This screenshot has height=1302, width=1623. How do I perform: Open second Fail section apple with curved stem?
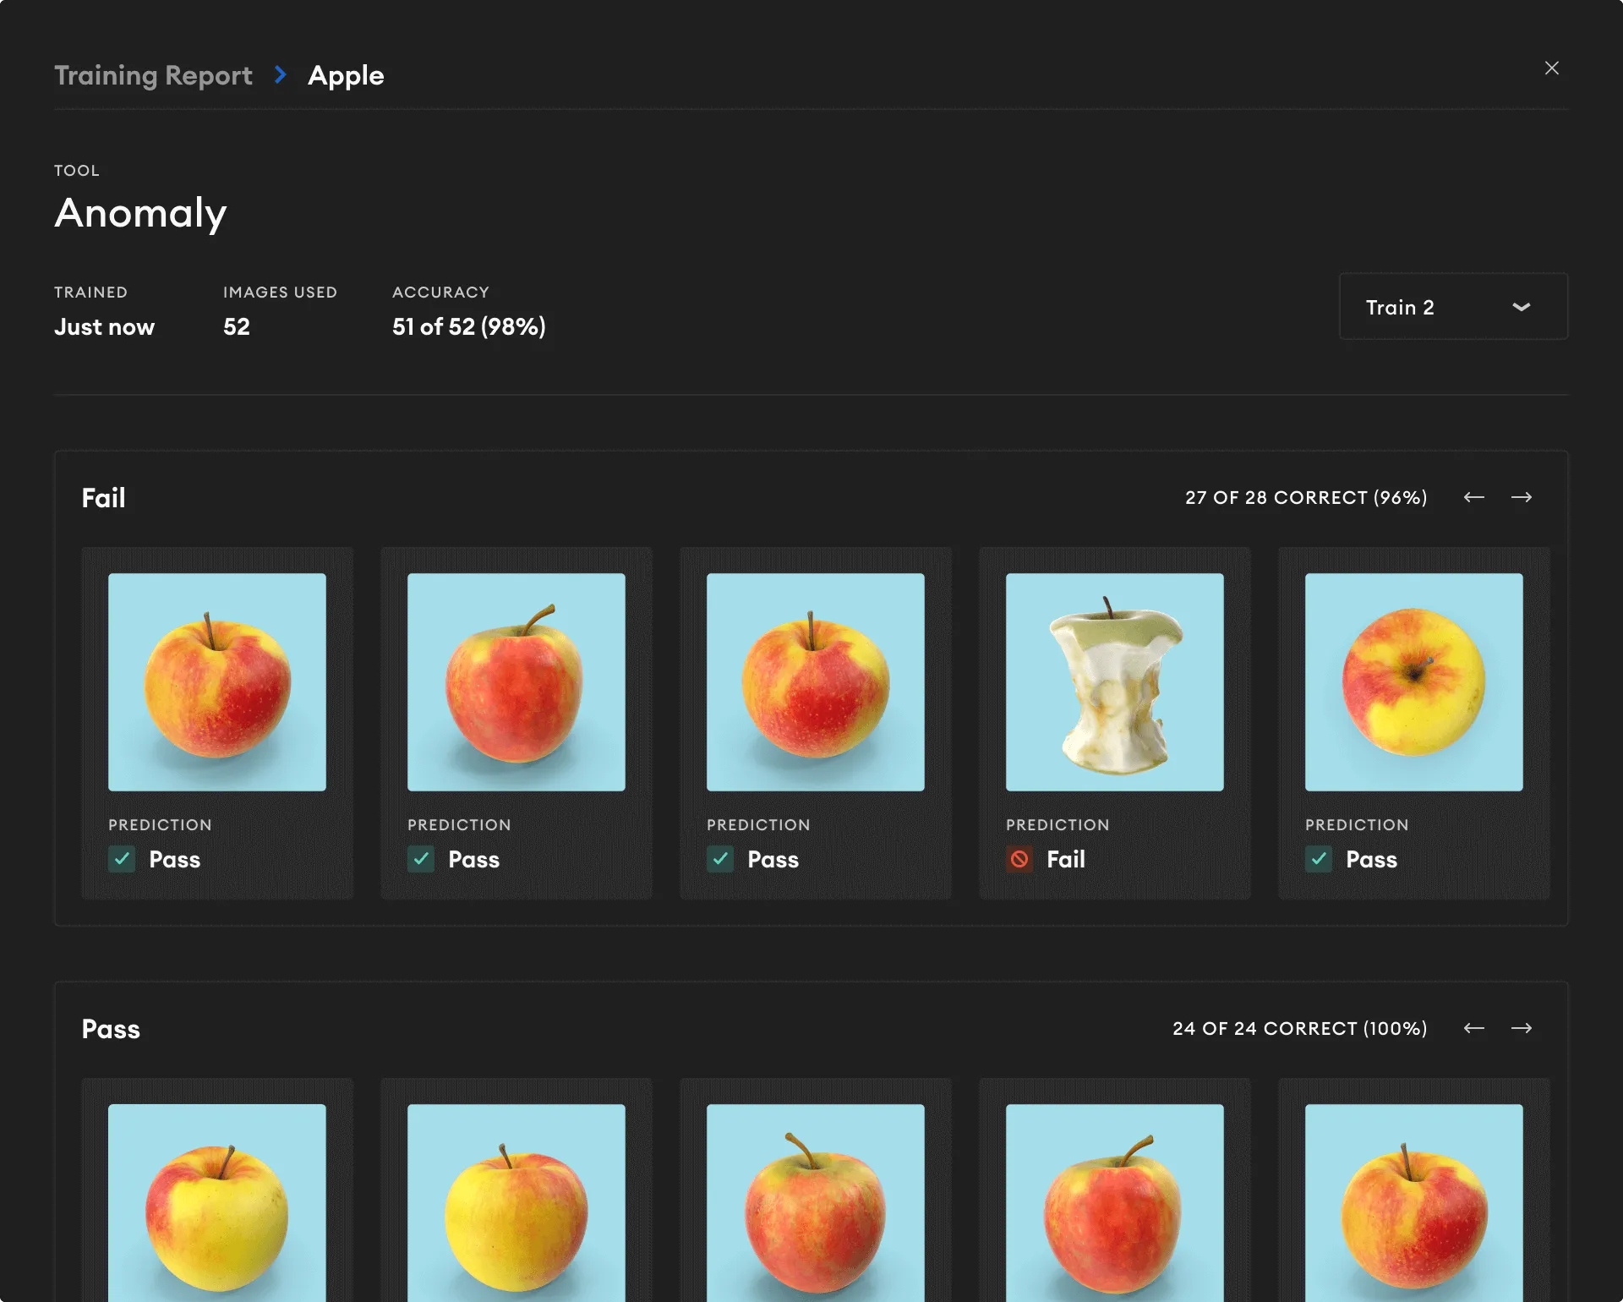(x=516, y=682)
